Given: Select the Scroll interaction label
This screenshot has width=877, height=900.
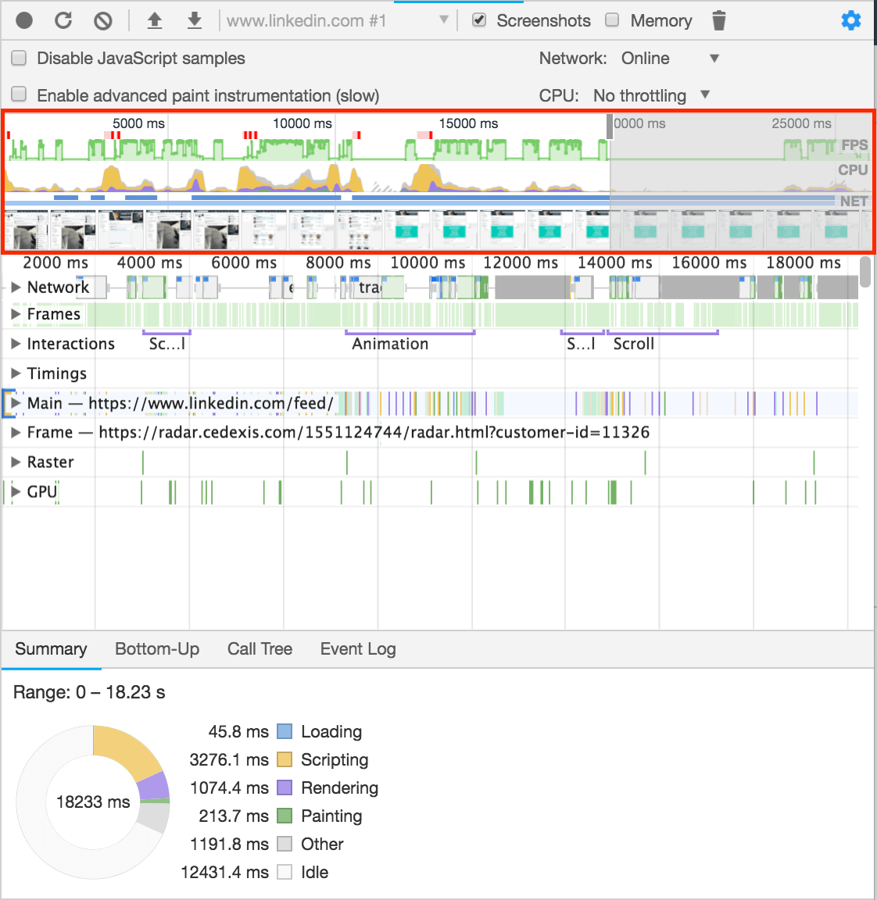Looking at the screenshot, I should coord(633,344).
